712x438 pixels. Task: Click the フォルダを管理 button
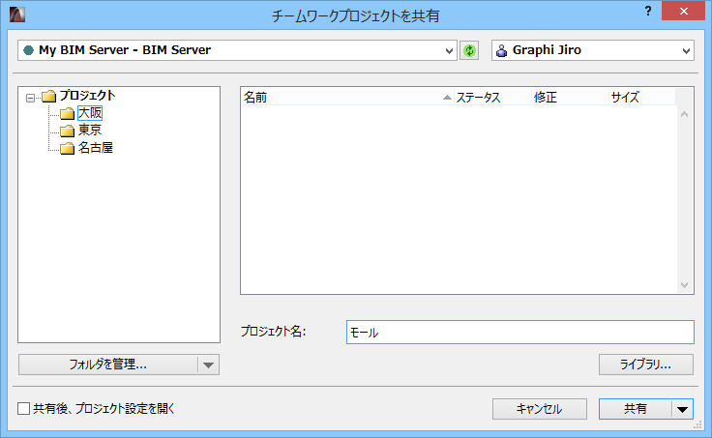(x=108, y=365)
